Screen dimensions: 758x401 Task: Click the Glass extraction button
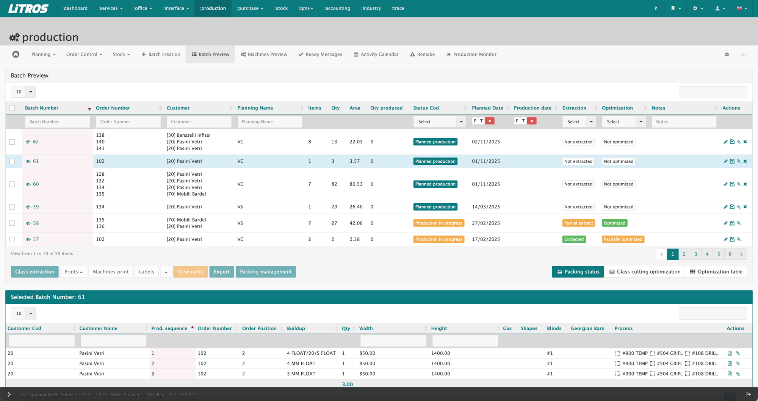click(x=34, y=272)
